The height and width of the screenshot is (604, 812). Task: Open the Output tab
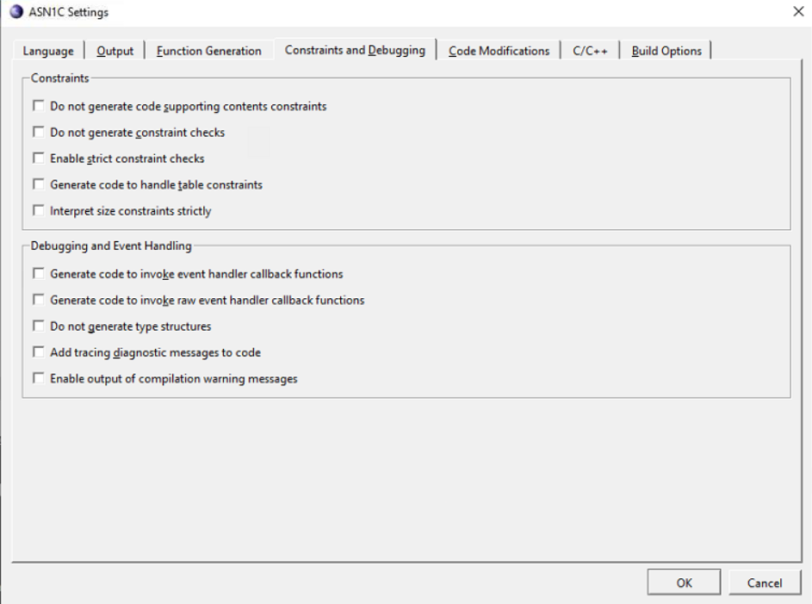[x=115, y=51]
